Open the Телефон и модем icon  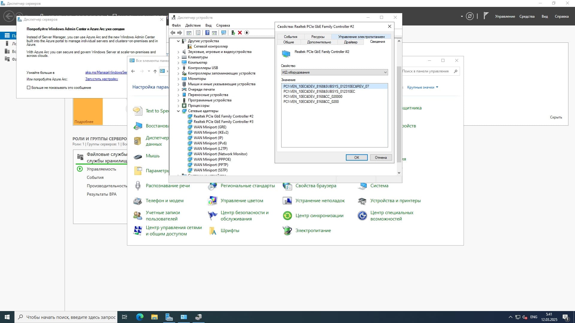click(138, 201)
